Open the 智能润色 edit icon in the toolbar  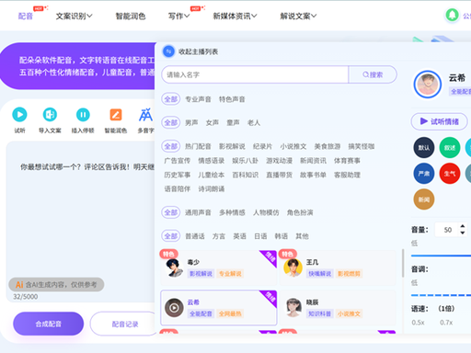(x=116, y=115)
